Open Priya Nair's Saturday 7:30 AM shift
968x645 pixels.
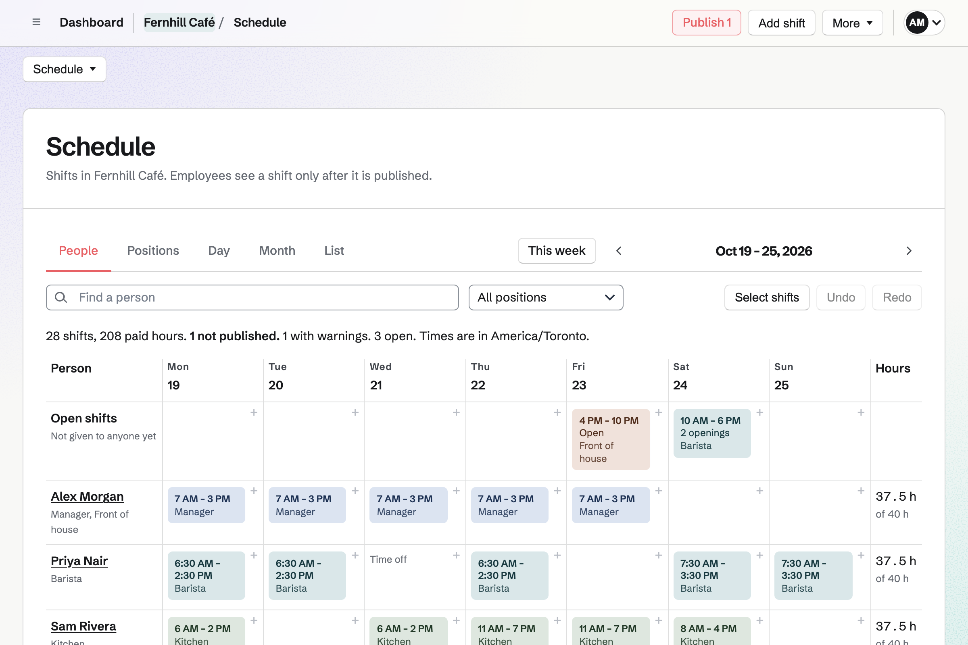coord(712,576)
